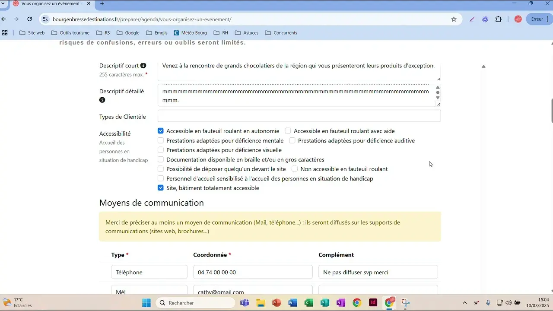Bookmark this page with the star icon
The height and width of the screenshot is (311, 553).
454,19
